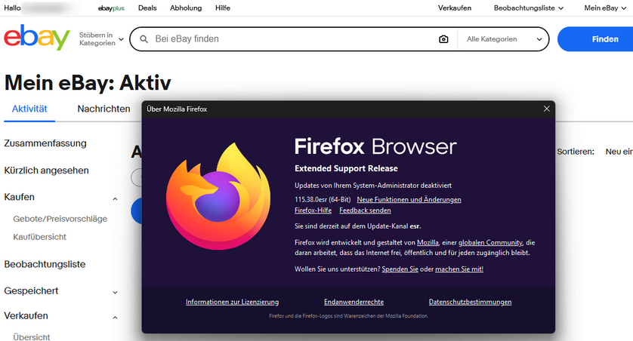Click the magnifier icon in the search field
This screenshot has height=341, width=633.
(144, 39)
